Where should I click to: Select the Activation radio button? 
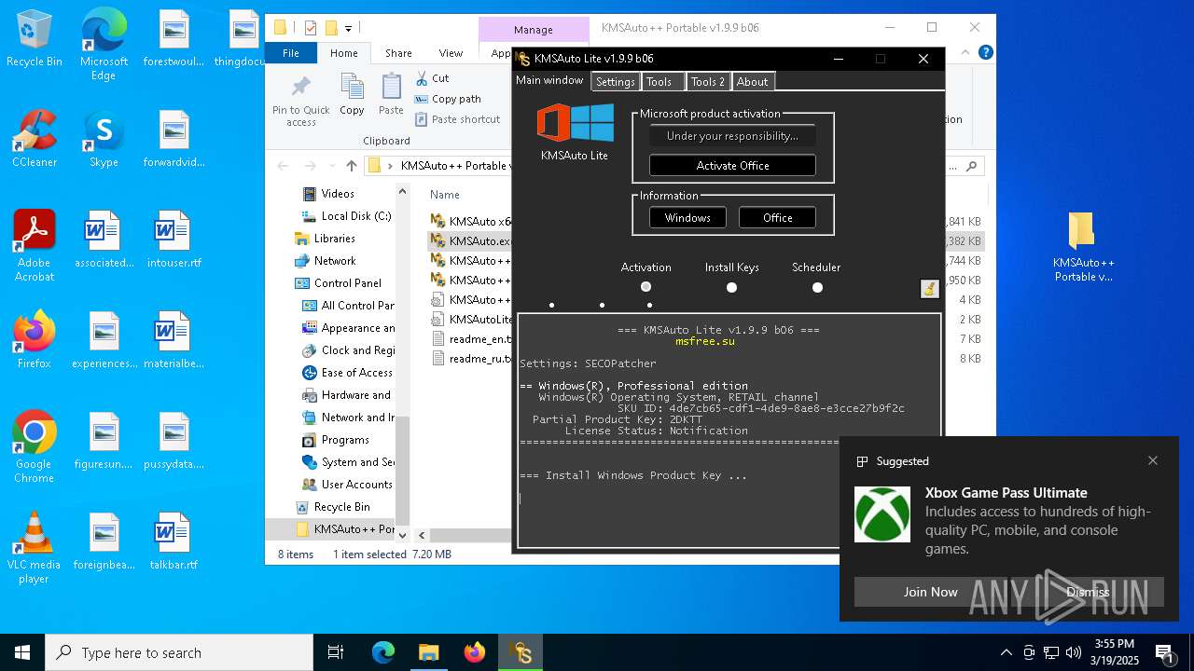click(x=646, y=287)
